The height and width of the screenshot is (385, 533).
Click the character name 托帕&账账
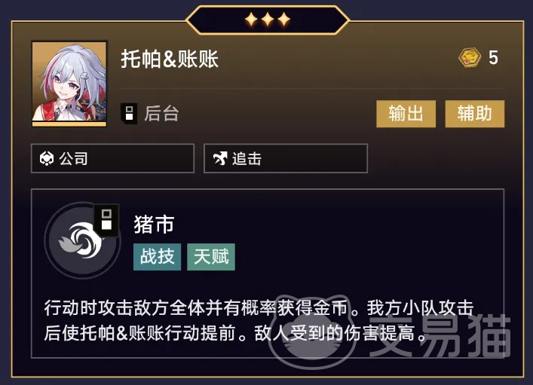170,59
